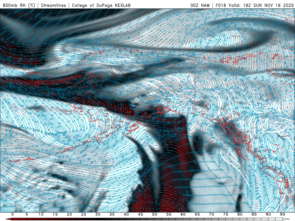Click the "25" value on the RH scale
295x221 pixels.
[x=84, y=214]
